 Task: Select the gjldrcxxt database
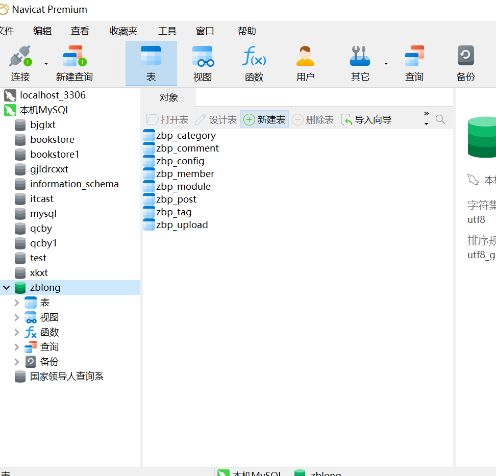pos(49,169)
